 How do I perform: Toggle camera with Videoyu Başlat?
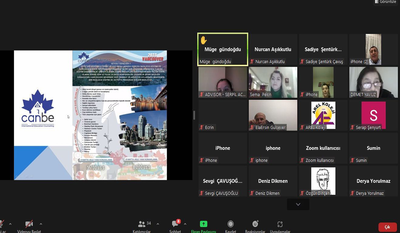pyautogui.click(x=29, y=224)
